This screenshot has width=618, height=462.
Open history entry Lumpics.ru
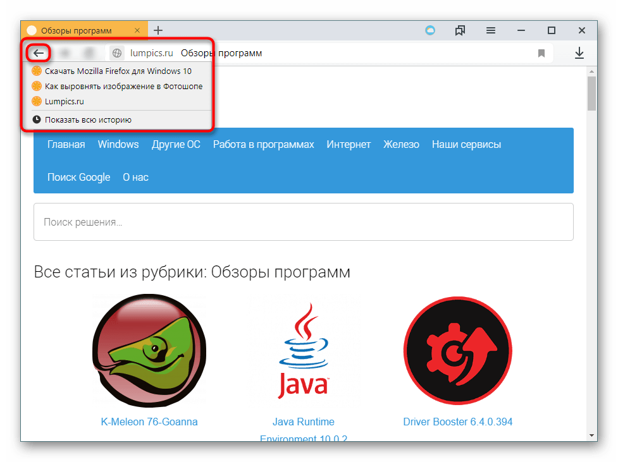point(118,102)
